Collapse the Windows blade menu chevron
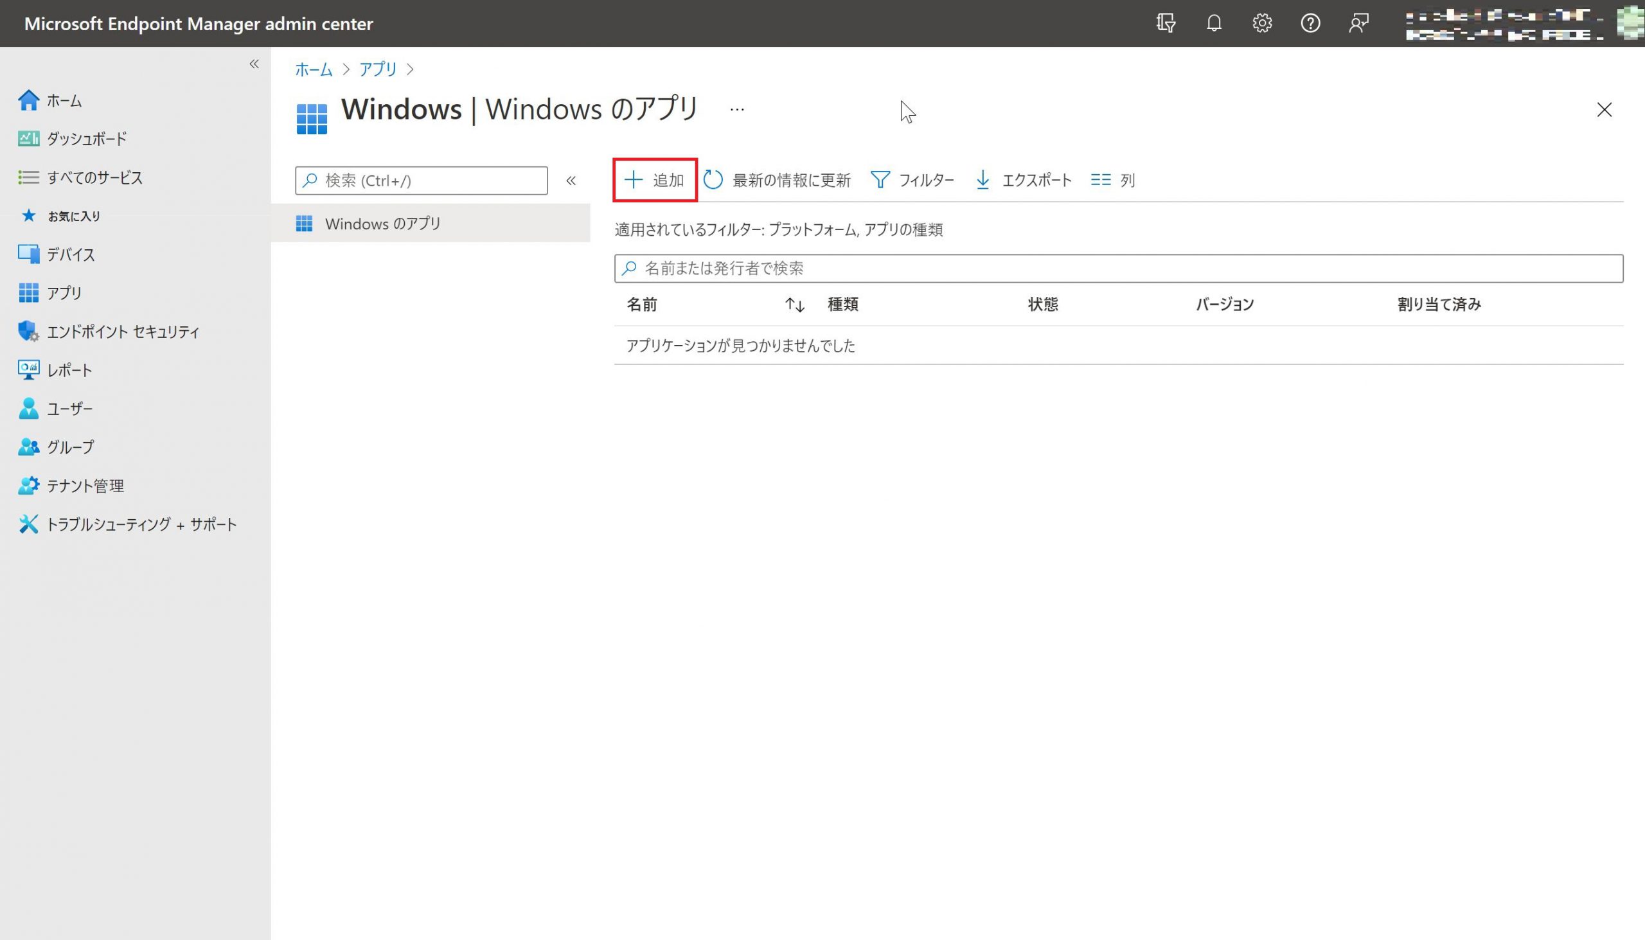The height and width of the screenshot is (940, 1645). (x=571, y=181)
